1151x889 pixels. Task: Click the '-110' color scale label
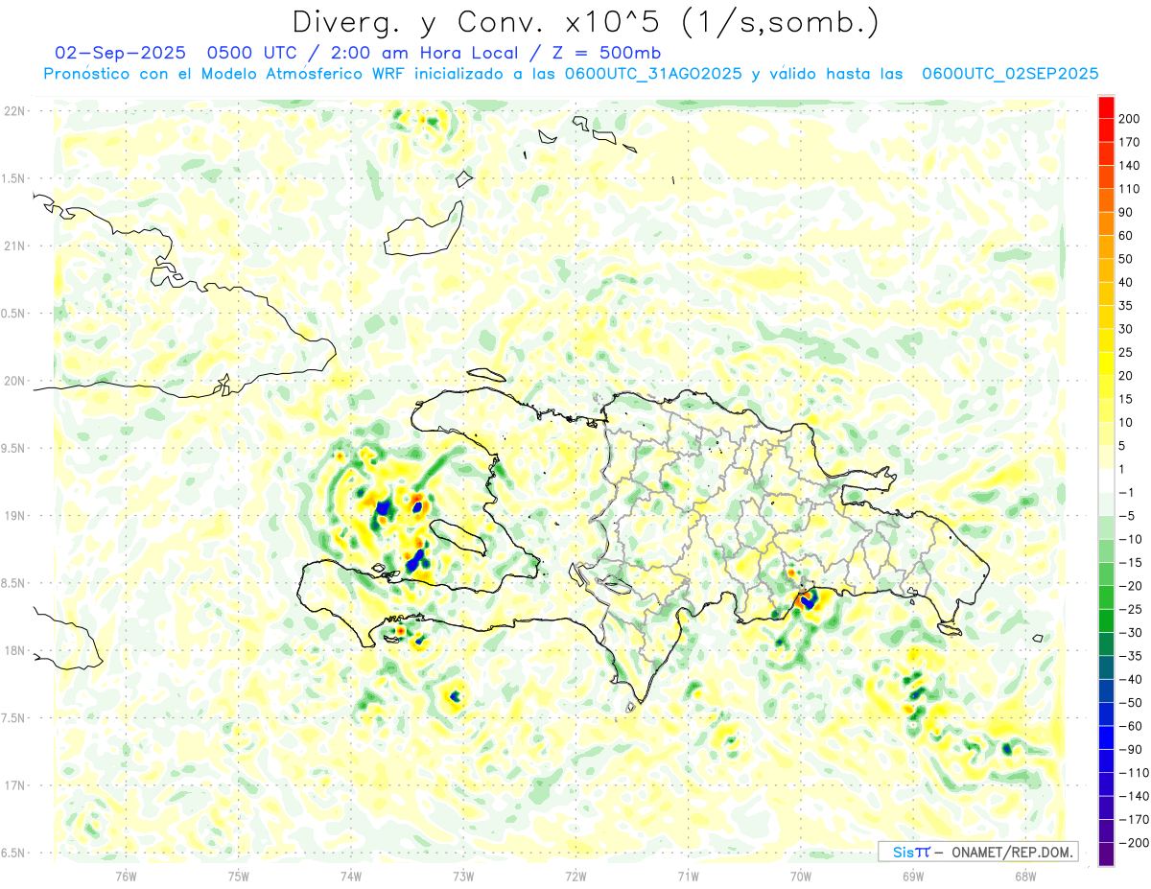pyautogui.click(x=1133, y=773)
